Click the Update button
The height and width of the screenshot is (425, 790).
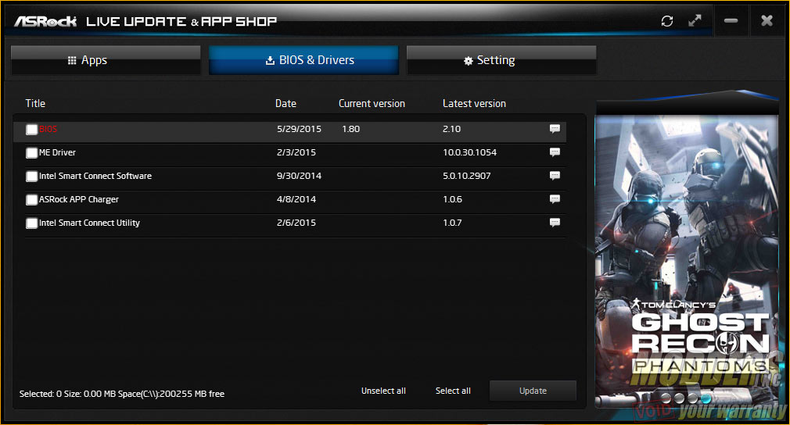click(x=533, y=391)
